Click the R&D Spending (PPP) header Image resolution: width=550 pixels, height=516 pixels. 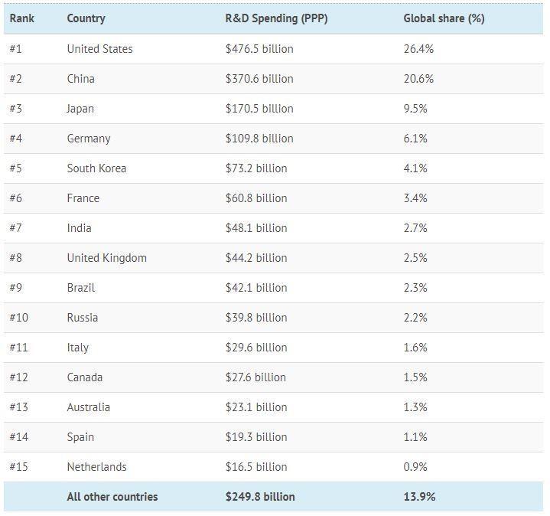point(276,18)
